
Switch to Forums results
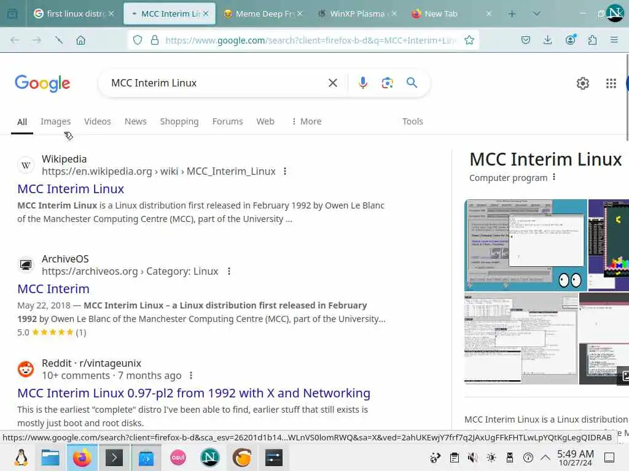pos(227,121)
